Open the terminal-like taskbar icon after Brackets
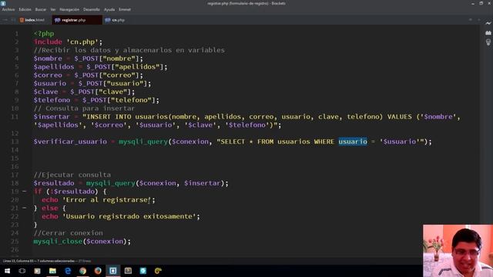Image resolution: width=493 pixels, height=277 pixels. tap(128, 271)
